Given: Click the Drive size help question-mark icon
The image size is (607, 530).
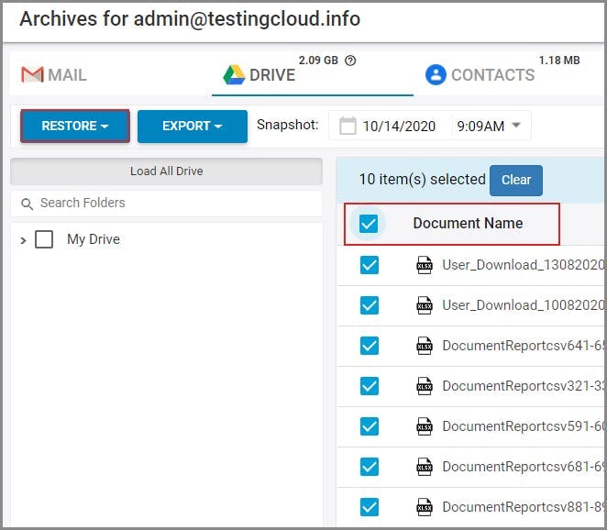Looking at the screenshot, I should pyautogui.click(x=350, y=61).
